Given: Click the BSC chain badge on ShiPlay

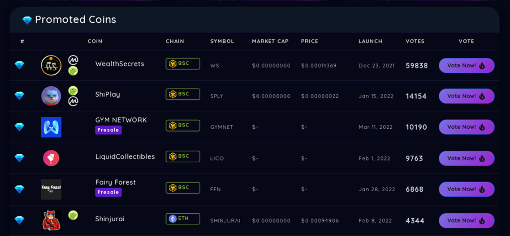Looking at the screenshot, I should point(183,94).
